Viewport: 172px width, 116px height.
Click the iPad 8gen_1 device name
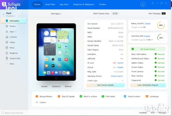(56, 14)
